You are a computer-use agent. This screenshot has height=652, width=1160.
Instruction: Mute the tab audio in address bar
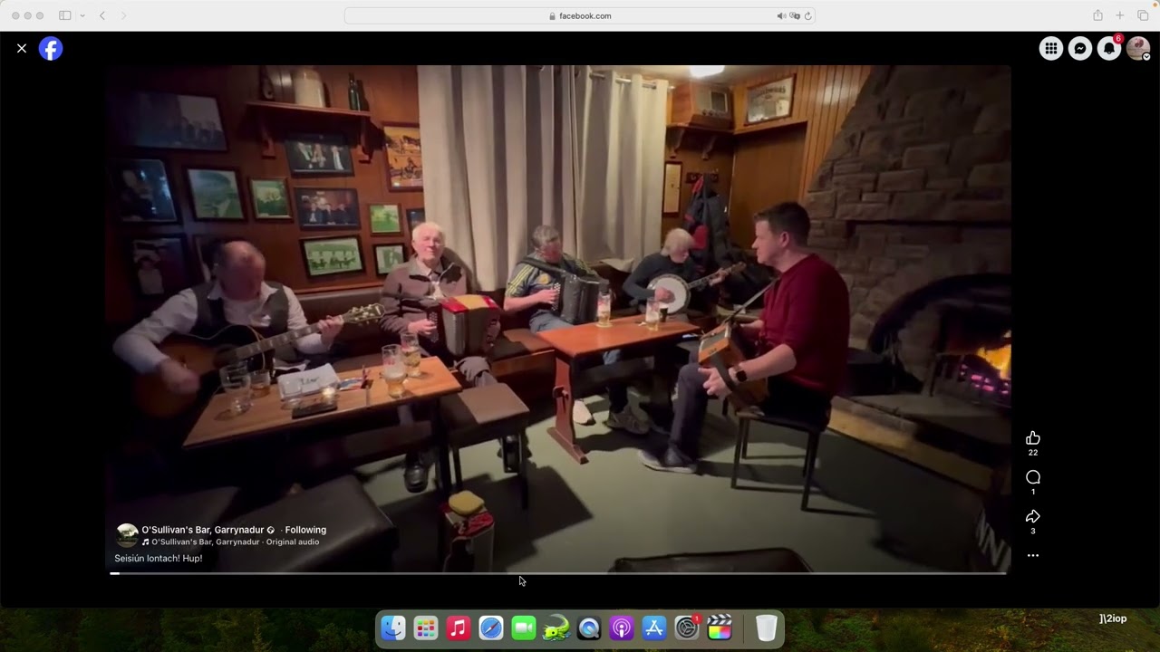pyautogui.click(x=781, y=15)
